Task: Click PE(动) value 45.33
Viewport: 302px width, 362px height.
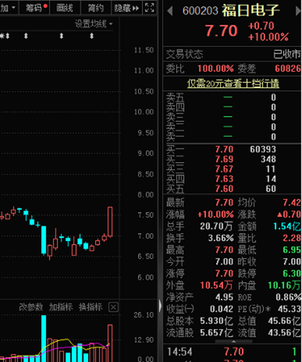Action: coord(289,309)
